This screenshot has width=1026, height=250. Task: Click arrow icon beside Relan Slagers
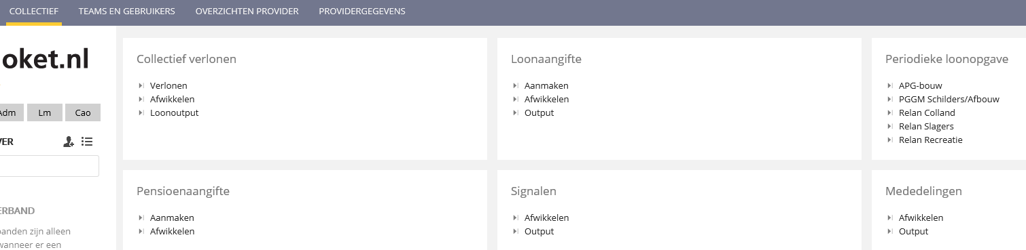coord(889,126)
